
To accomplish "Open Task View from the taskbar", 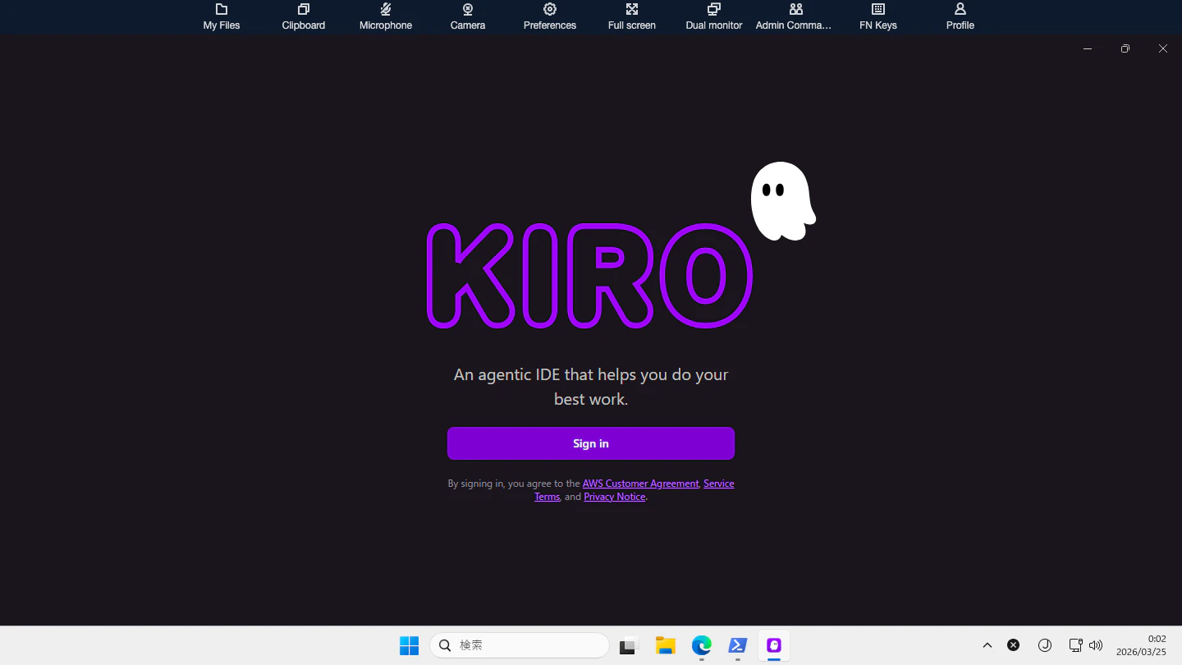I will [x=629, y=645].
